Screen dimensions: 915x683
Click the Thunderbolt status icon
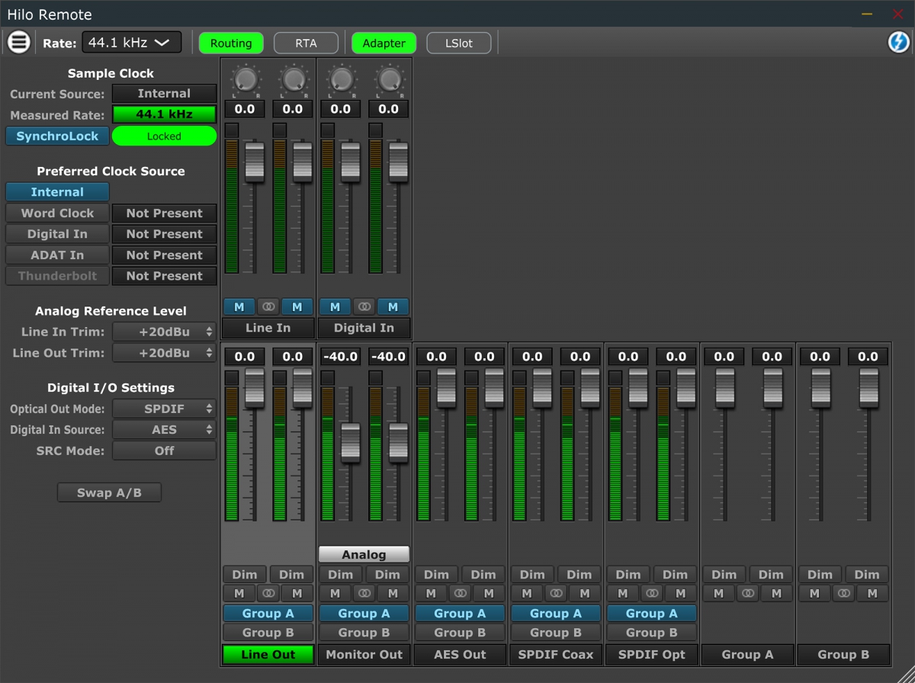pyautogui.click(x=164, y=276)
